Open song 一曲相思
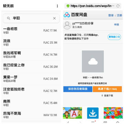This screenshot has height=124, width=124. click(31, 31)
